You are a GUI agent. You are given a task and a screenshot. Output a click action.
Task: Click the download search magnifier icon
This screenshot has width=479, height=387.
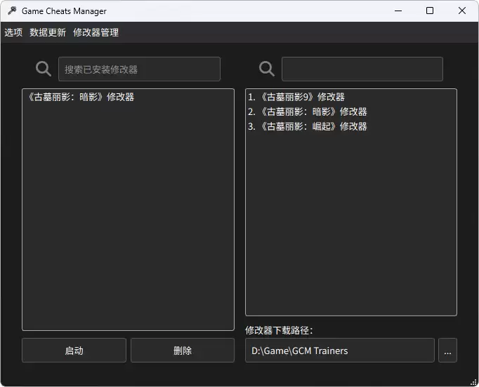[x=267, y=69]
